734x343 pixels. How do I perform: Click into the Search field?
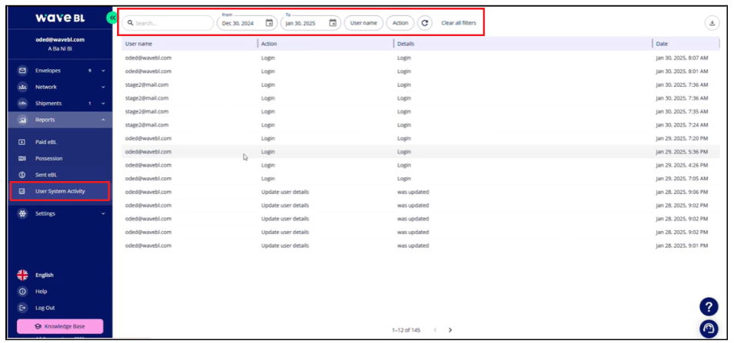click(x=168, y=23)
